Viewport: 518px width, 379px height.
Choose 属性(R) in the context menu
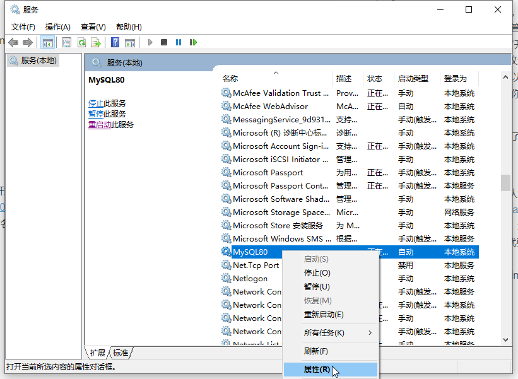pos(331,370)
